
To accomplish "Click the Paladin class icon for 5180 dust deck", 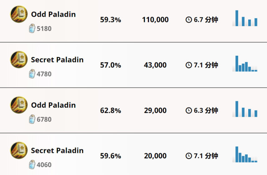I will point(19,14).
